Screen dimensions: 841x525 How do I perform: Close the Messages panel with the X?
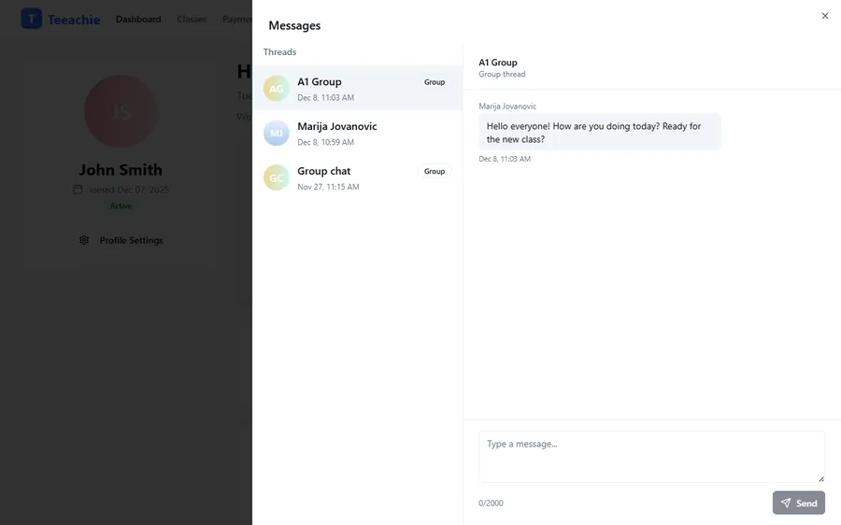coord(825,16)
